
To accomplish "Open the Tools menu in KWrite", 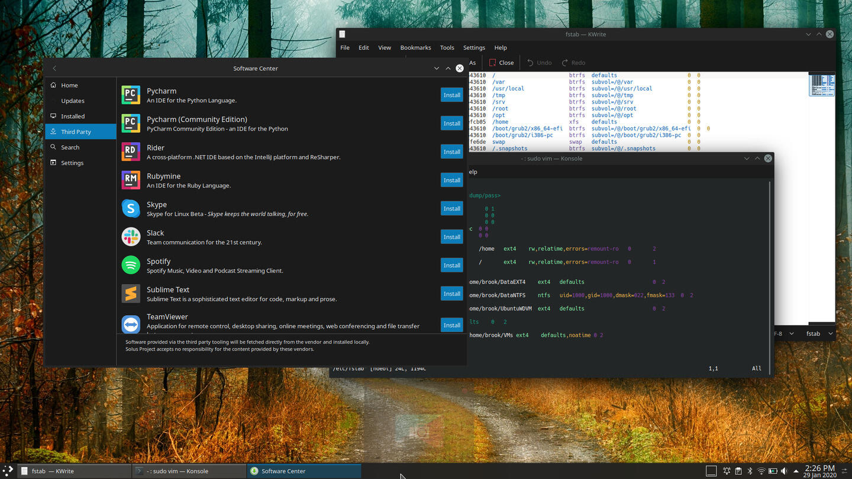I will pyautogui.click(x=447, y=47).
